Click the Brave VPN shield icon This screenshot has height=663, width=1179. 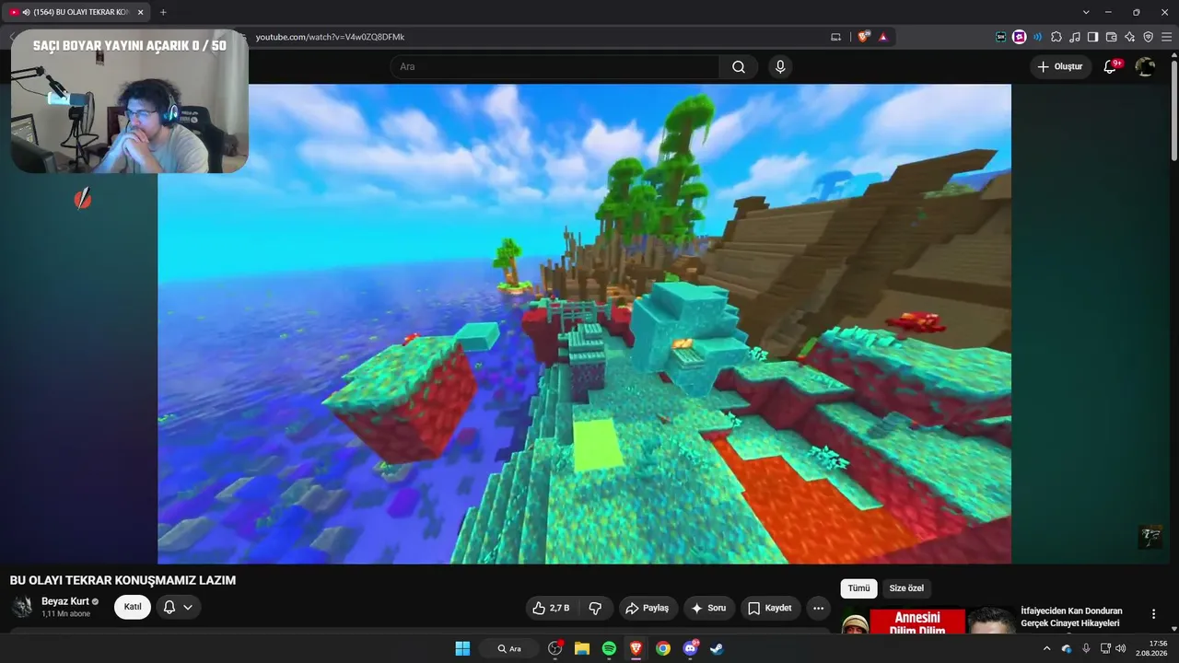(1148, 37)
